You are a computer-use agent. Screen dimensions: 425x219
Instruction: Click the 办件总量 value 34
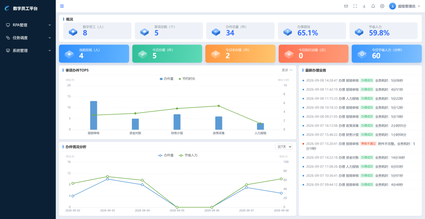pos(230,33)
